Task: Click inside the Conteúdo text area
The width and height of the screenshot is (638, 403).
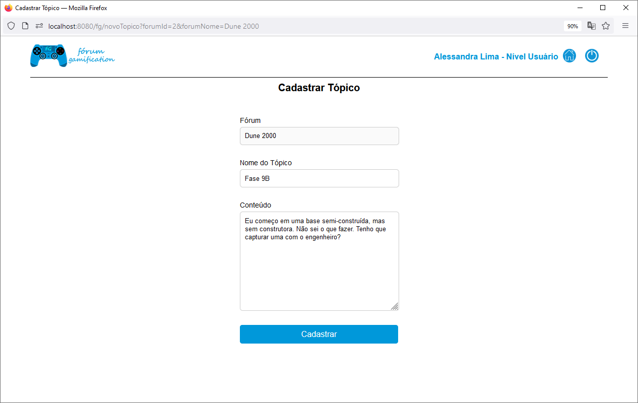Action: (320, 261)
